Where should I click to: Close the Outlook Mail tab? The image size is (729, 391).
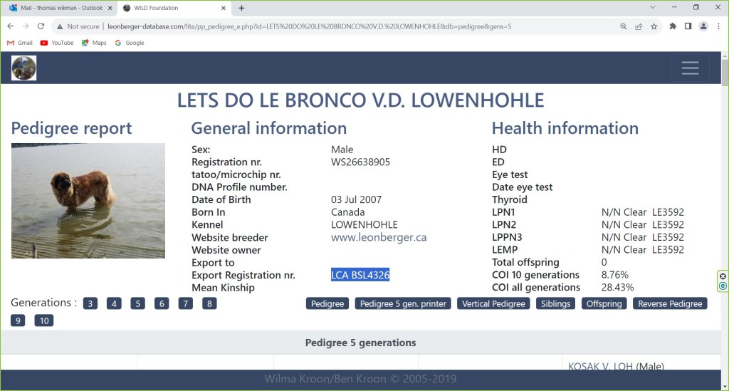(x=110, y=8)
